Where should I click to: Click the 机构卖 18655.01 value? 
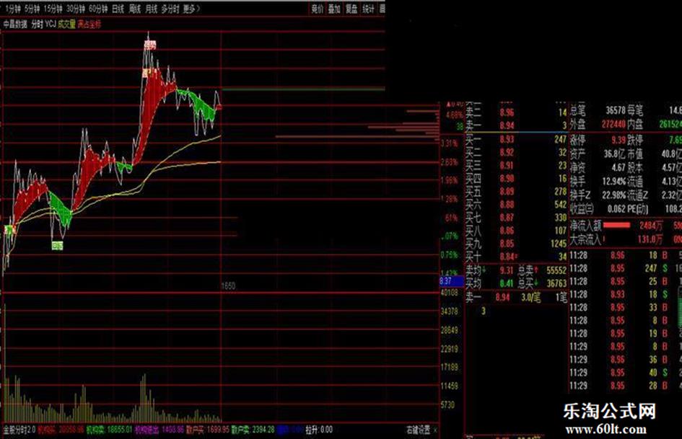109,430
